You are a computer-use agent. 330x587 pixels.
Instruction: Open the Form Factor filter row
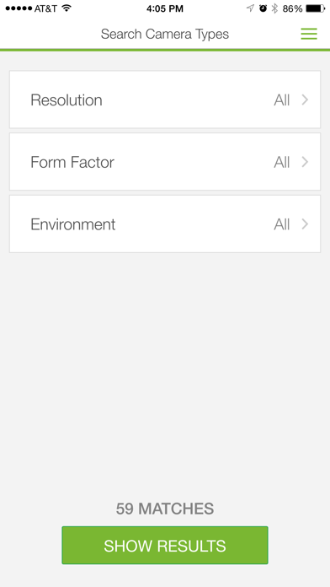[x=165, y=162]
